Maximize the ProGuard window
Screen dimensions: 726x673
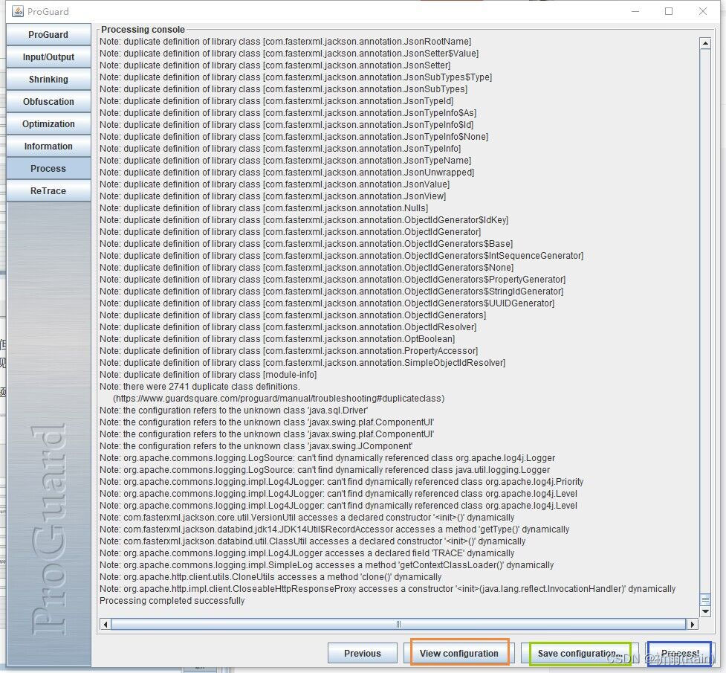pyautogui.click(x=669, y=11)
